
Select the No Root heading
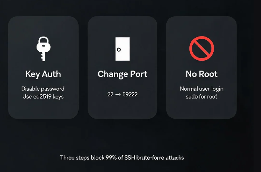point(202,74)
